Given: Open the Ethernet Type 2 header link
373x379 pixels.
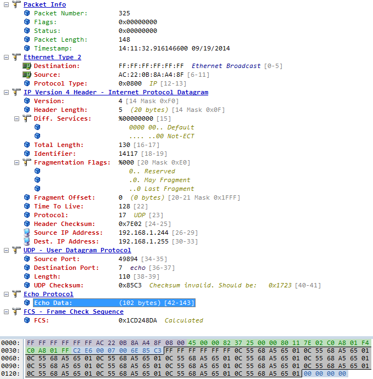Looking at the screenshot, I should [x=52, y=57].
